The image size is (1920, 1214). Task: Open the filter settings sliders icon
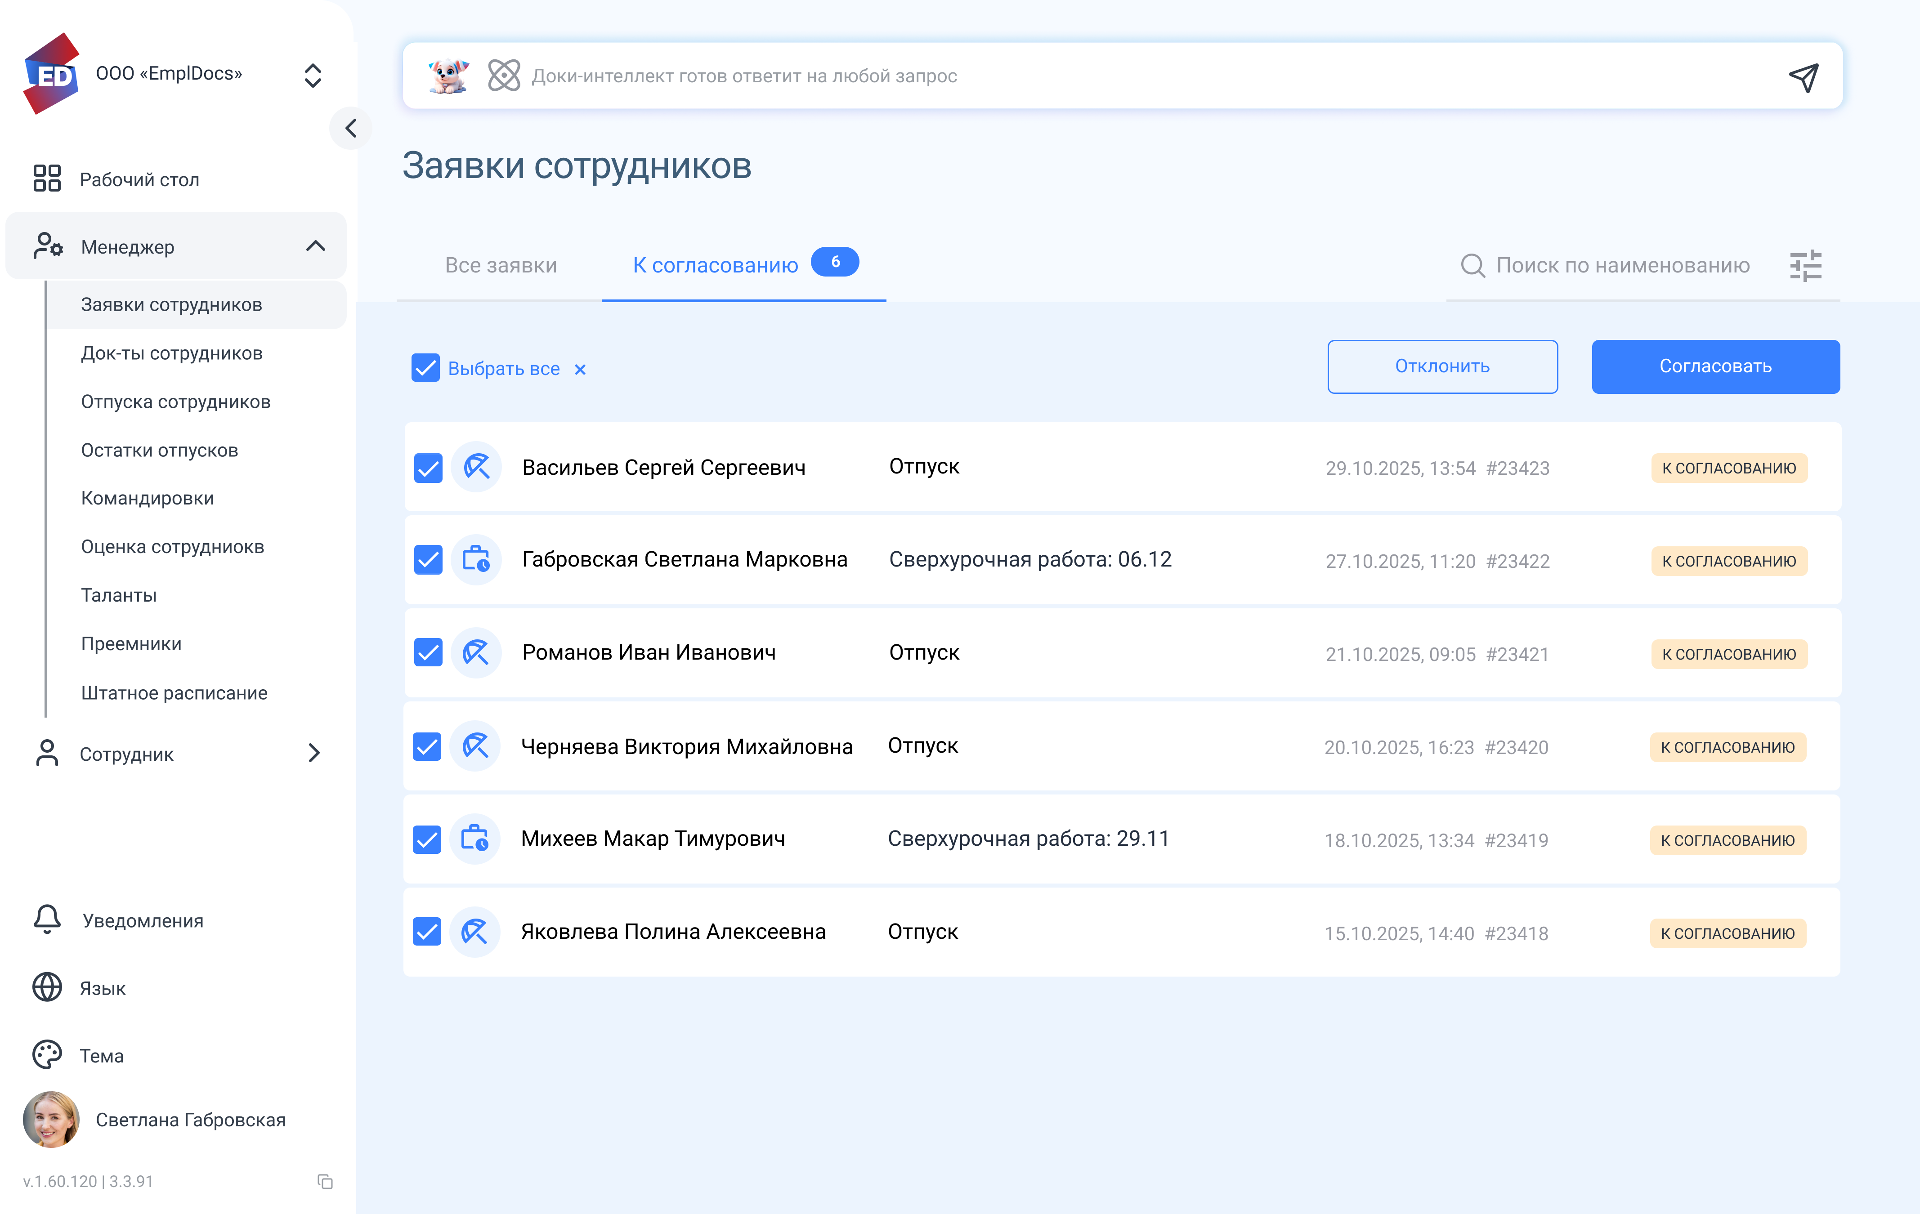click(1805, 265)
